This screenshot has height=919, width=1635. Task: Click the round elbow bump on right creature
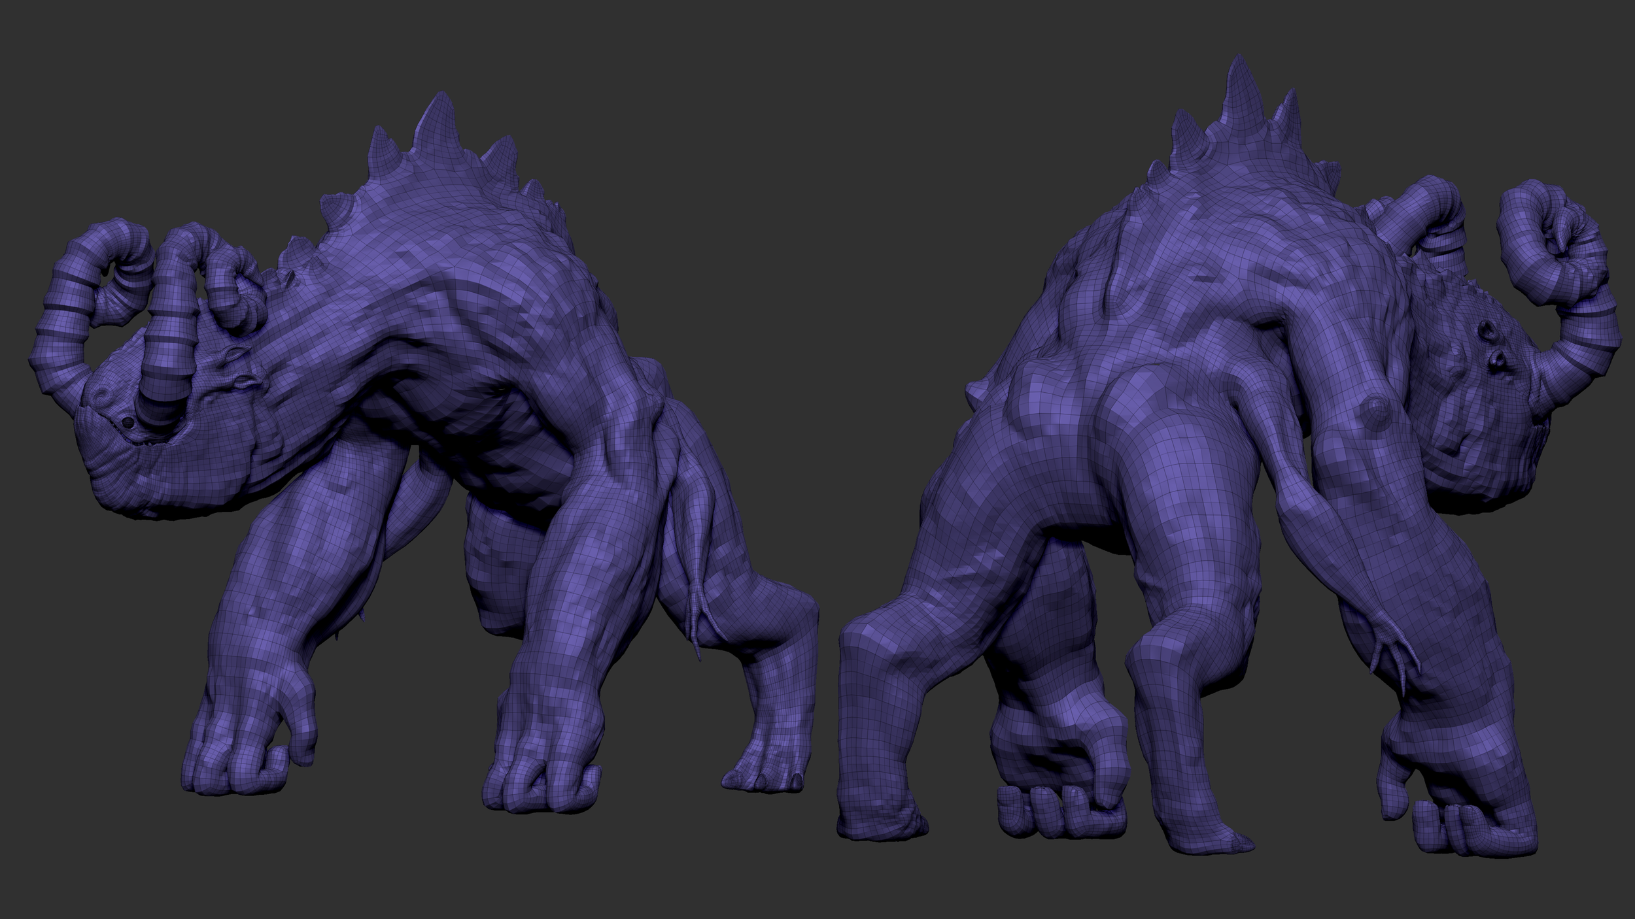[x=1375, y=413]
